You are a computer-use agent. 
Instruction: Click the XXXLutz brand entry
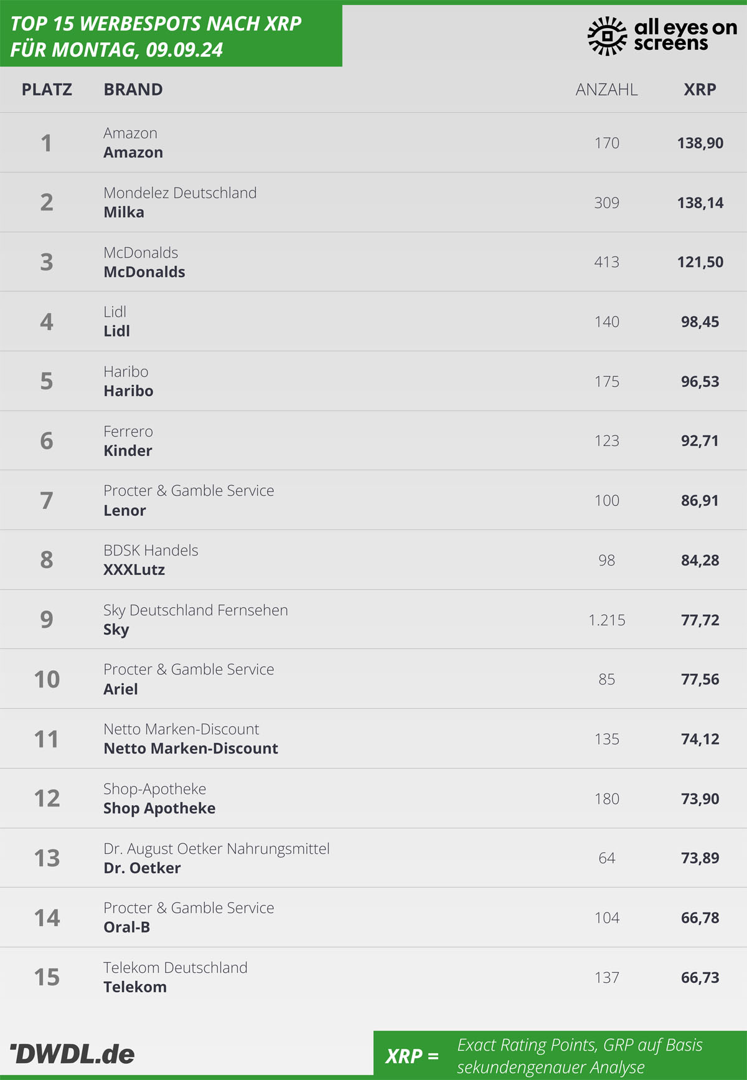point(134,570)
